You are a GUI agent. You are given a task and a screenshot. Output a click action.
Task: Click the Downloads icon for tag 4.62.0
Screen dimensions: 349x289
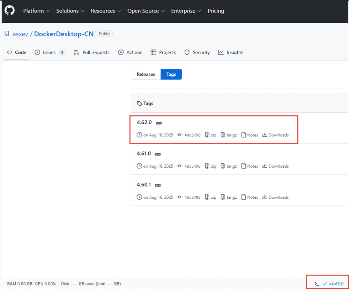pyautogui.click(x=265, y=135)
